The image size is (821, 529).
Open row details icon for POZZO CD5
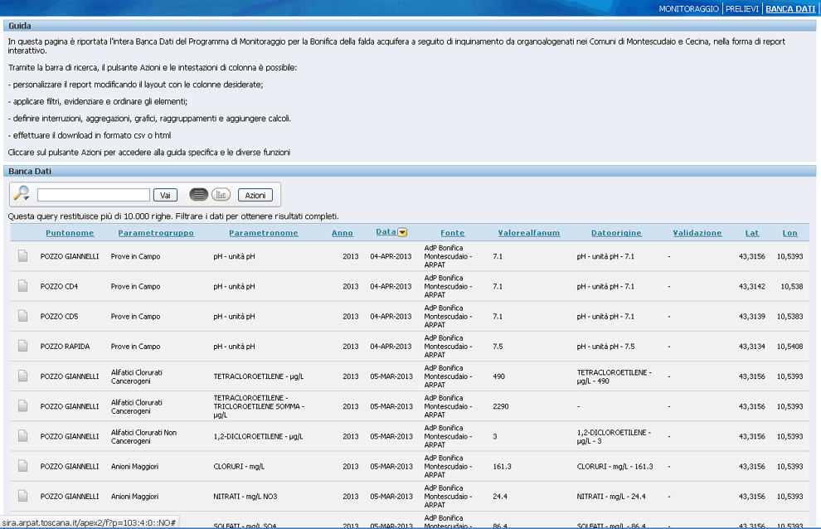(x=23, y=316)
